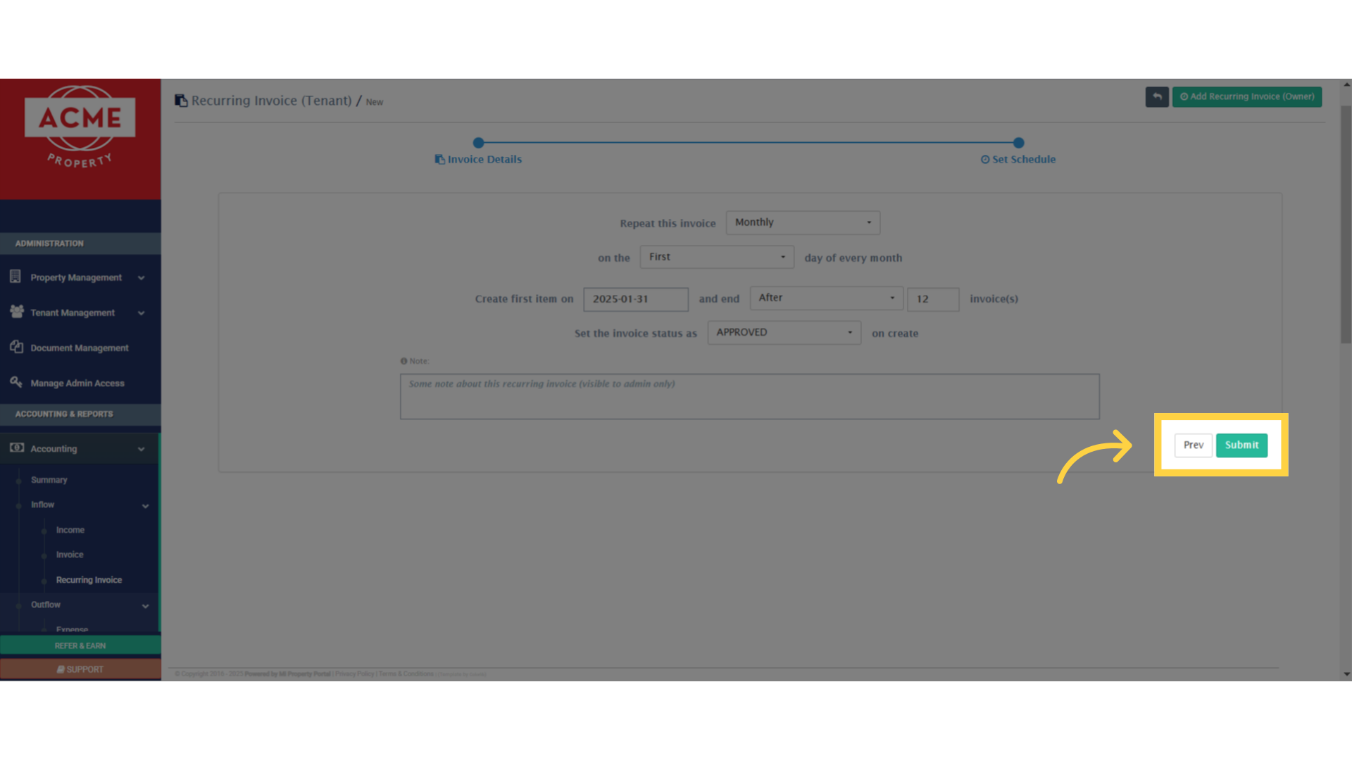Click the back arrow icon button
This screenshot has height=760, width=1352.
point(1156,96)
